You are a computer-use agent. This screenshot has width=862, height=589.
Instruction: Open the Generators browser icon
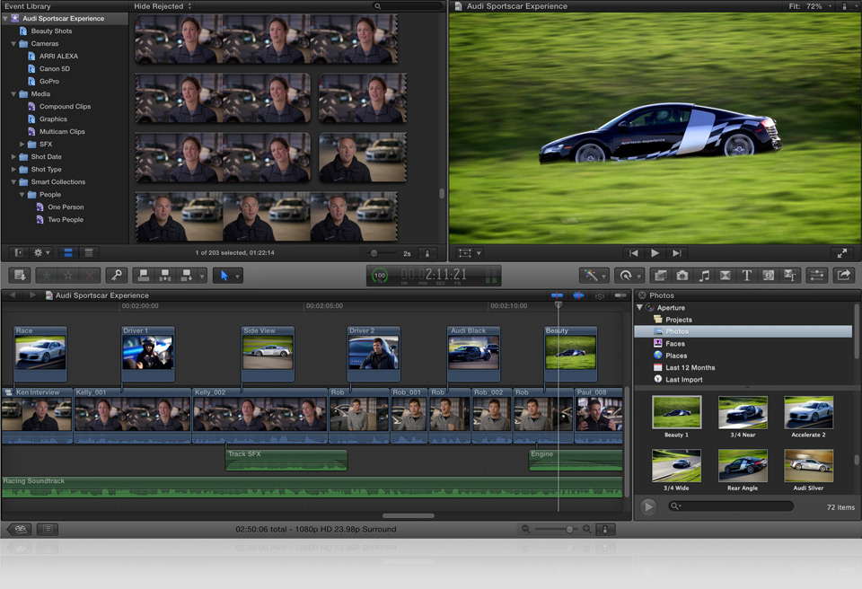pos(769,276)
